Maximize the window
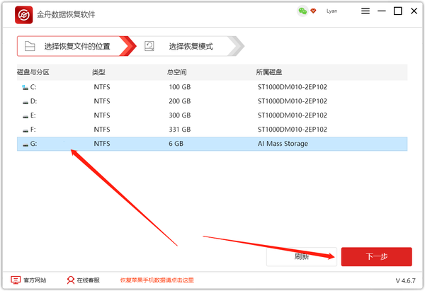The height and width of the screenshot is (291, 425). [397, 11]
